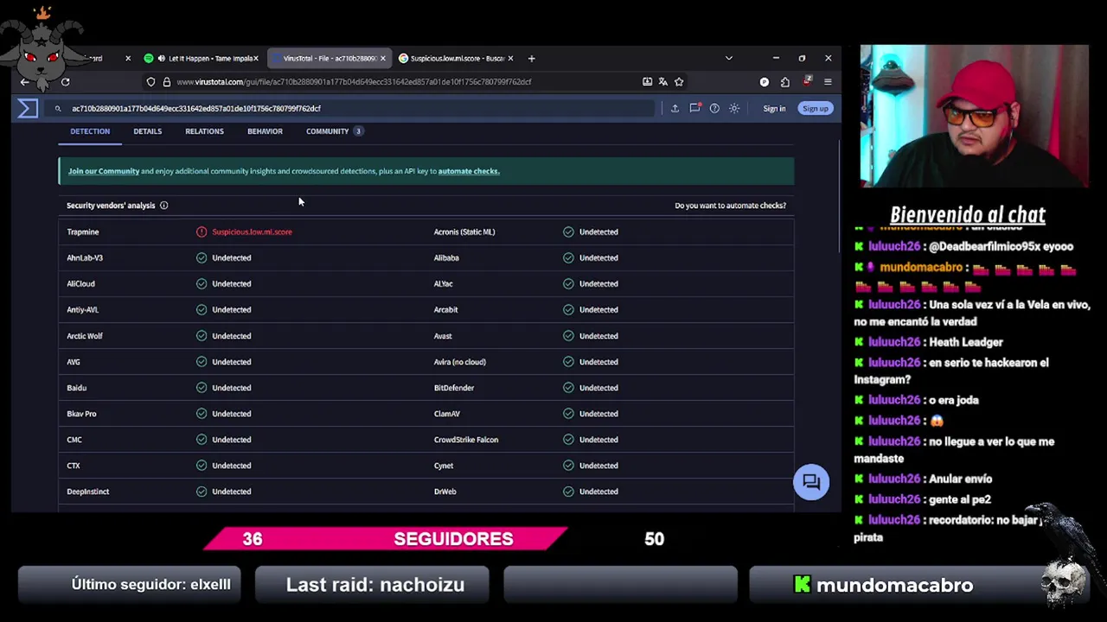The height and width of the screenshot is (622, 1107).
Task: Click the green check icon in DrWeb row
Action: pos(568,491)
